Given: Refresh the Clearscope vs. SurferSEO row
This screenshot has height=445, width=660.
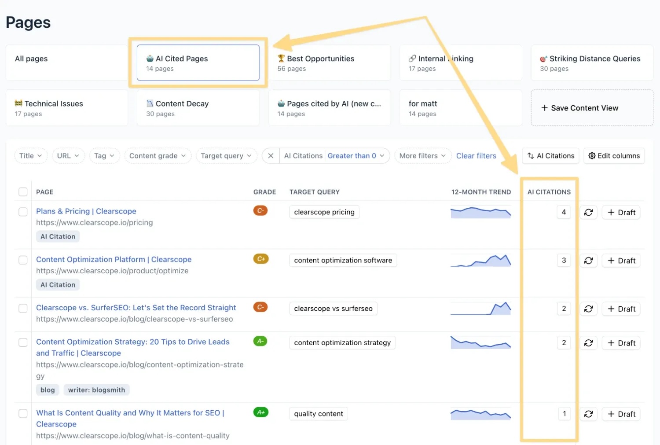Looking at the screenshot, I should [589, 309].
